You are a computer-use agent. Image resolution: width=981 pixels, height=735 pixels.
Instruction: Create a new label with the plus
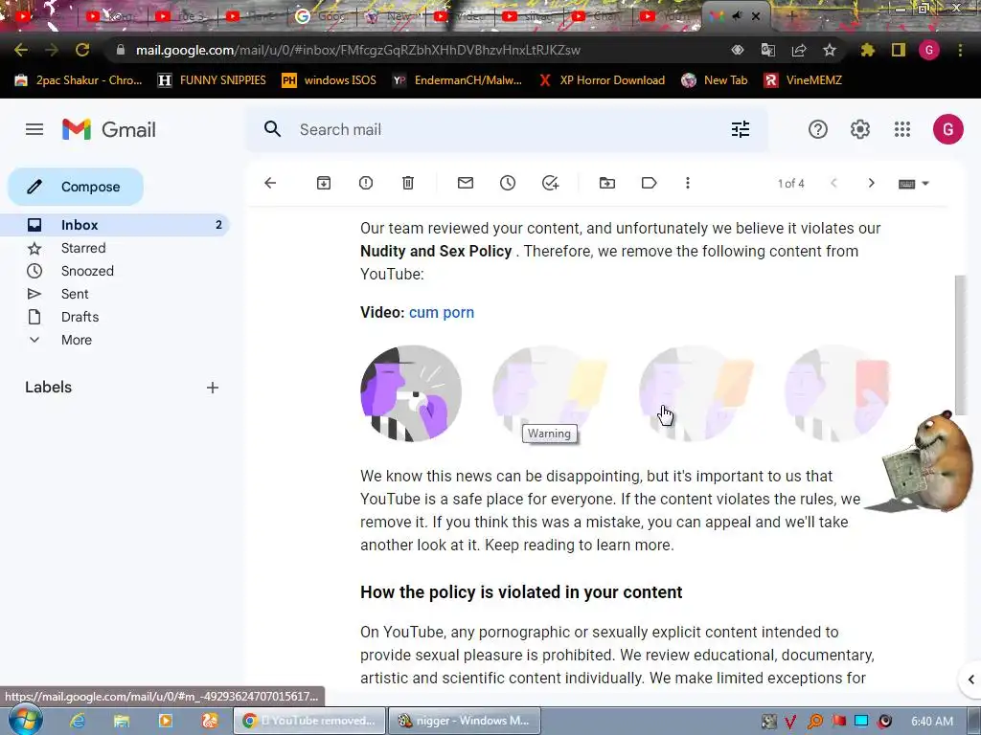tap(213, 388)
